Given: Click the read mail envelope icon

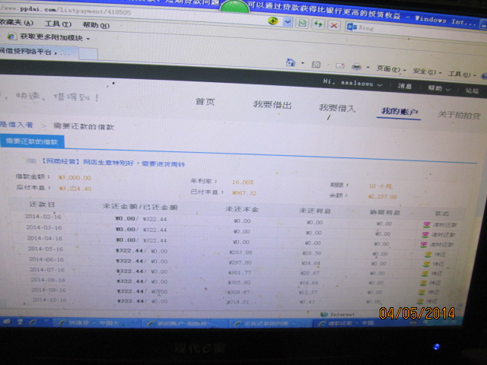Looking at the screenshot, I should tap(340, 65).
